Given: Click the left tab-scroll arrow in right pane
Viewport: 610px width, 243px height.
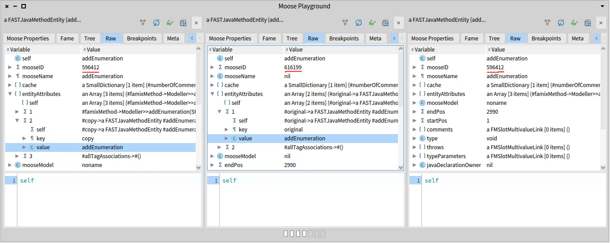Looking at the screenshot, I should click(597, 38).
